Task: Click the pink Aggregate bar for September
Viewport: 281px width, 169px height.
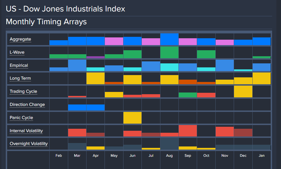Action: pos(188,42)
